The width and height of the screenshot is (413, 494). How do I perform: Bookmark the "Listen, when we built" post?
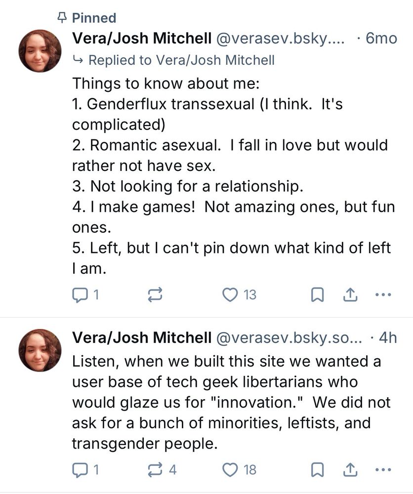coord(317,469)
